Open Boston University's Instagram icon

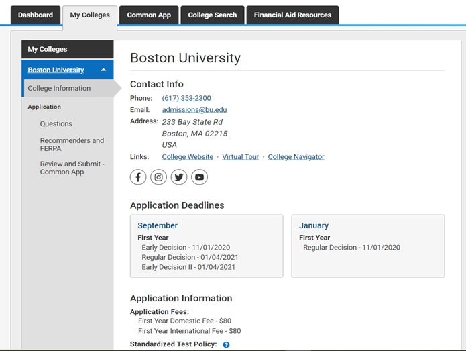(158, 177)
